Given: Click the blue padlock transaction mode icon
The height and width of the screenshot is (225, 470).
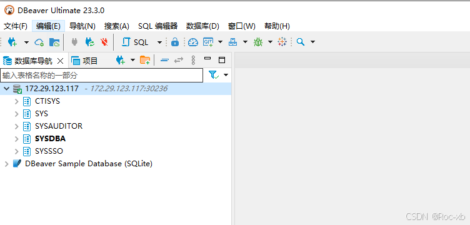Looking at the screenshot, I should (x=175, y=42).
